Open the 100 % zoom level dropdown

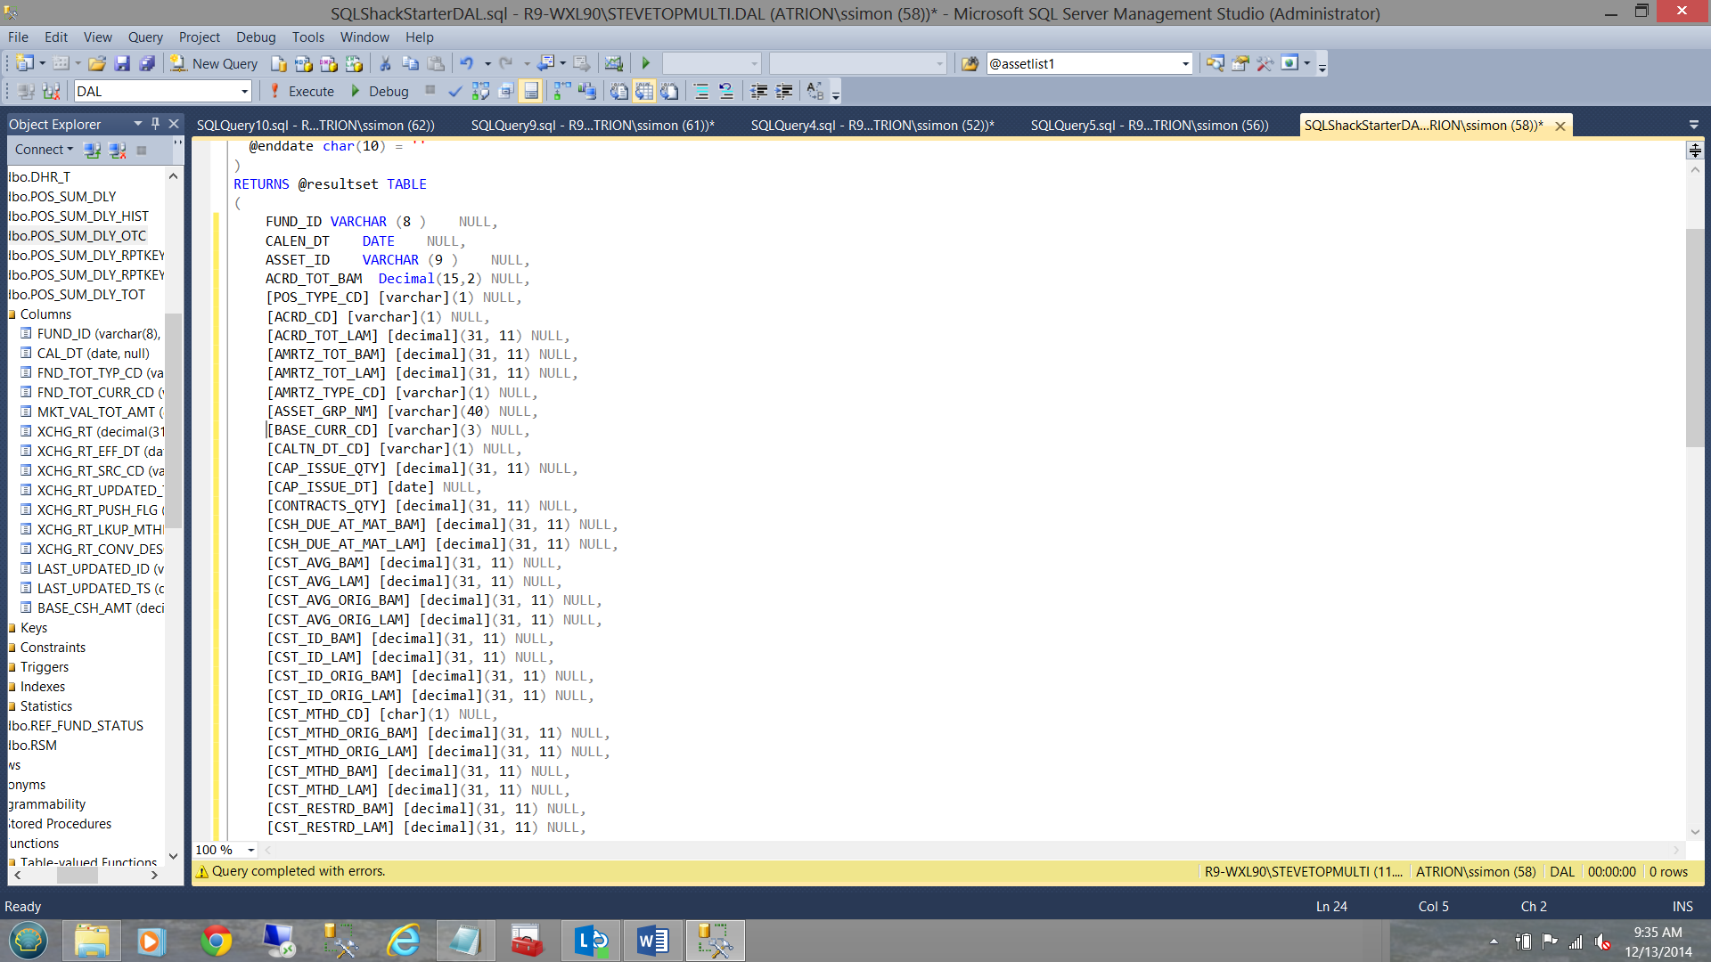coord(251,850)
